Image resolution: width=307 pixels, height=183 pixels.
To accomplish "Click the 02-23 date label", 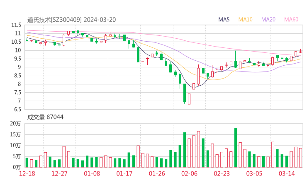I will pos(222,173).
